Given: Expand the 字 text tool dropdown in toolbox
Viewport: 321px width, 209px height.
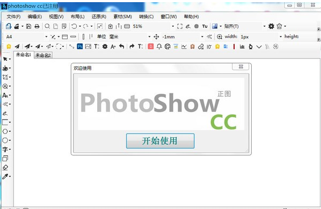Looking at the screenshot, I should (10, 150).
